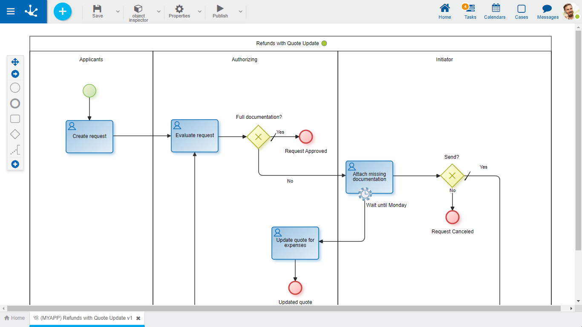Close the Refunds with Quote Update tab
This screenshot has height=327, width=582.
coord(138,318)
